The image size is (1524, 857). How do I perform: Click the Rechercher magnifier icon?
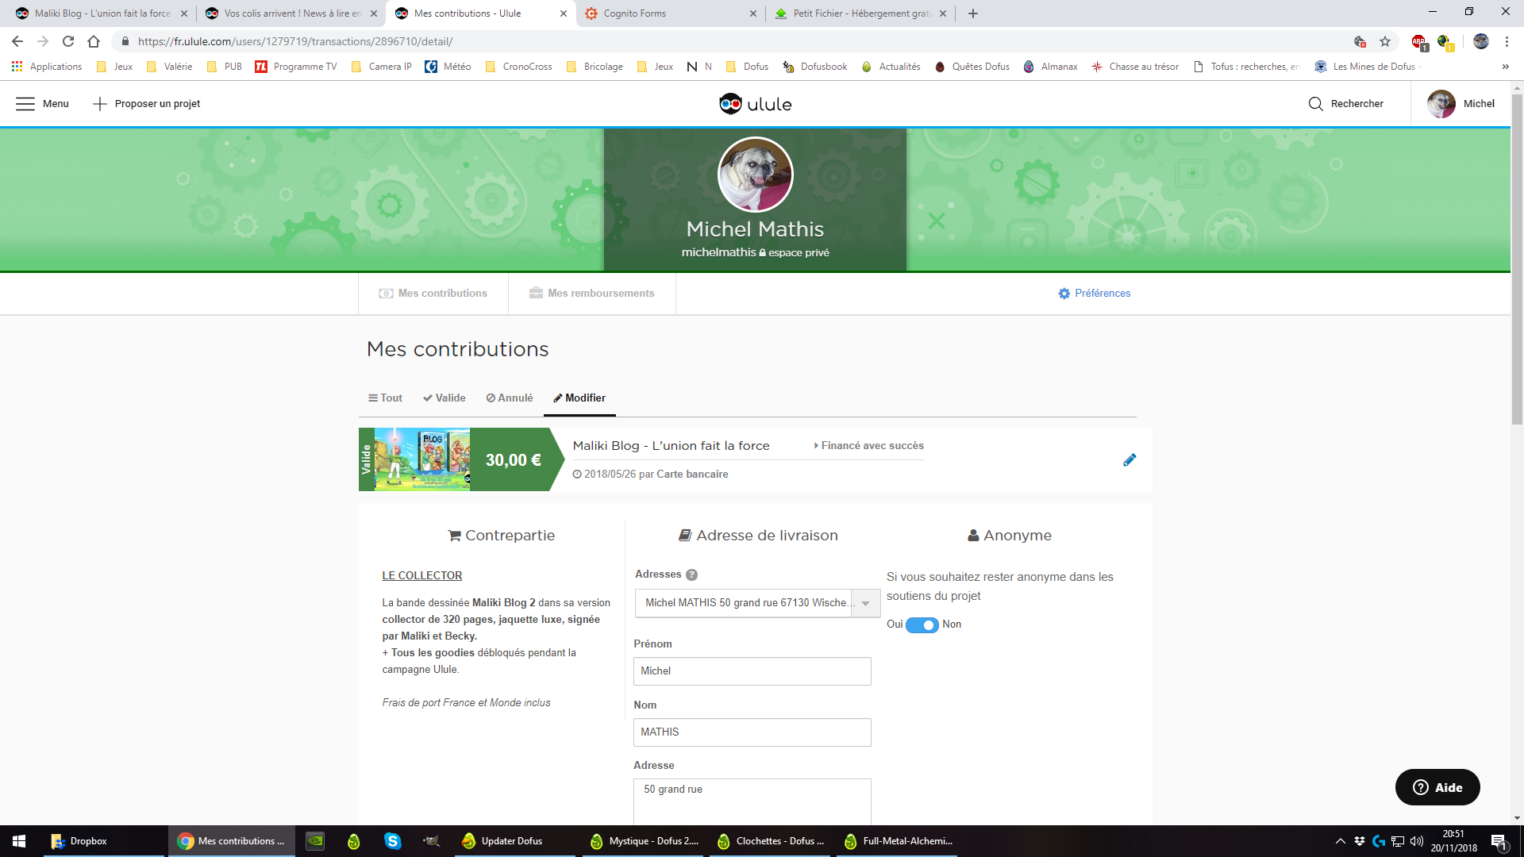click(x=1315, y=104)
